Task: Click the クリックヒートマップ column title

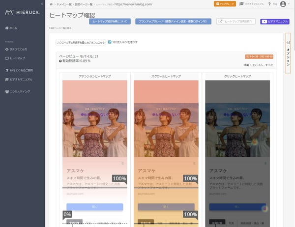Action: [237, 76]
